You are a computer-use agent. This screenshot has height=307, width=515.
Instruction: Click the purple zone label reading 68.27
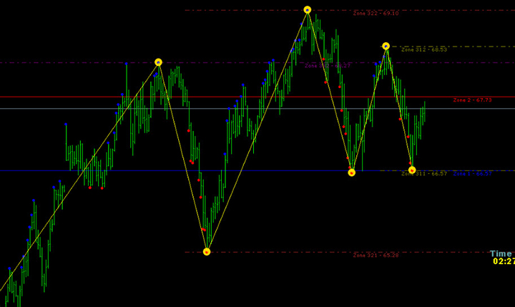328,66
